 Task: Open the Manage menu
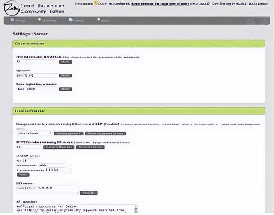(x=20, y=20)
